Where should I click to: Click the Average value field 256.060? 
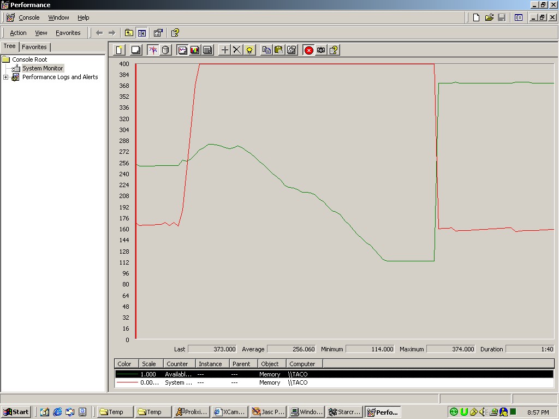[x=292, y=349]
